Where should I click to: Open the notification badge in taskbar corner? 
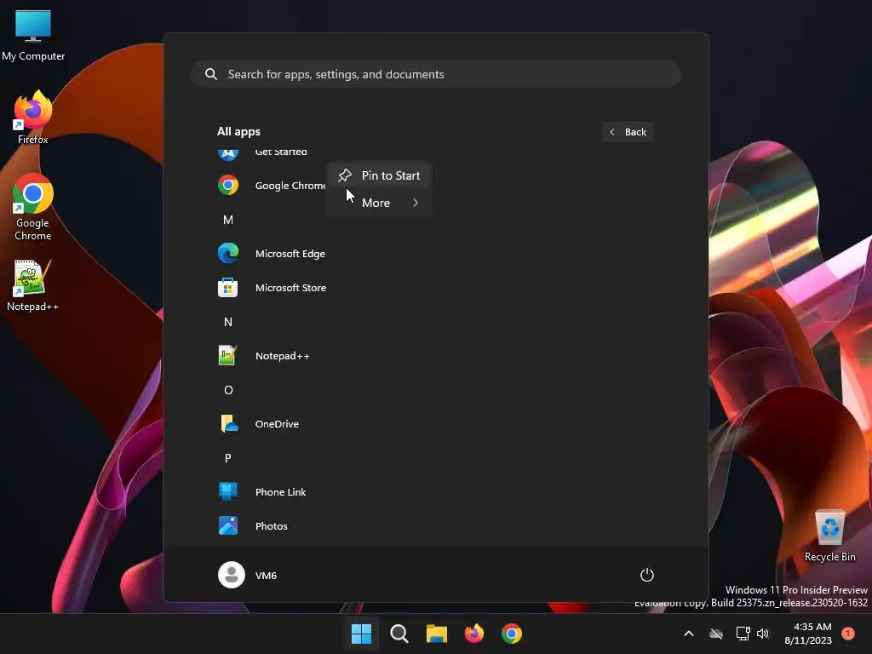848,633
